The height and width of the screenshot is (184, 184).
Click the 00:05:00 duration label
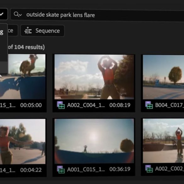point(31,105)
